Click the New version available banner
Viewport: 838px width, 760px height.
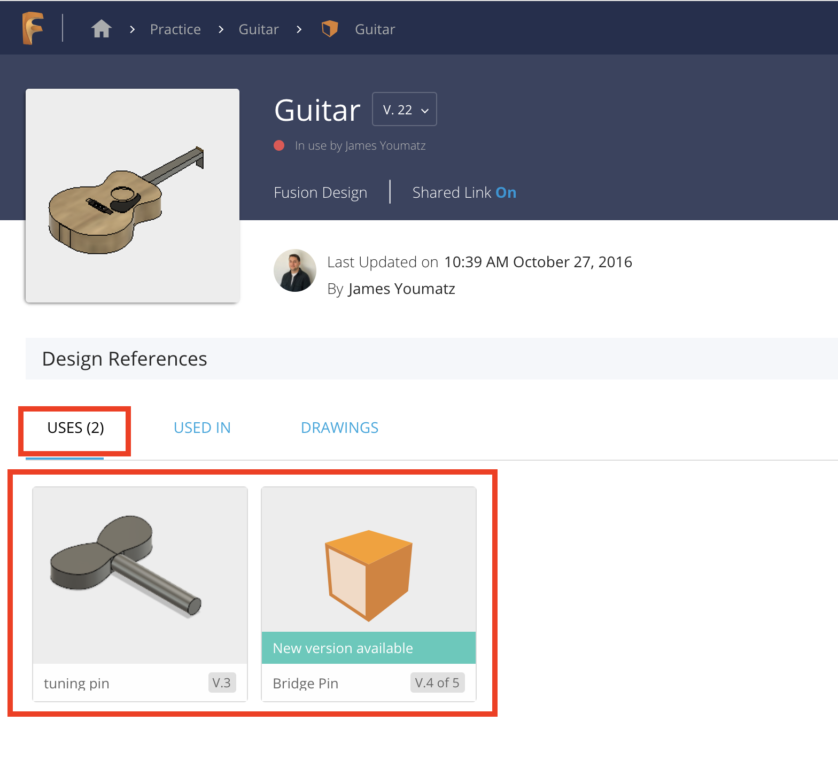(369, 648)
